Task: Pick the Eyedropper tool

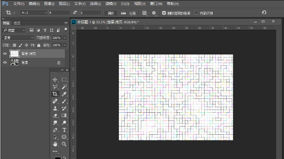Action: point(64,94)
